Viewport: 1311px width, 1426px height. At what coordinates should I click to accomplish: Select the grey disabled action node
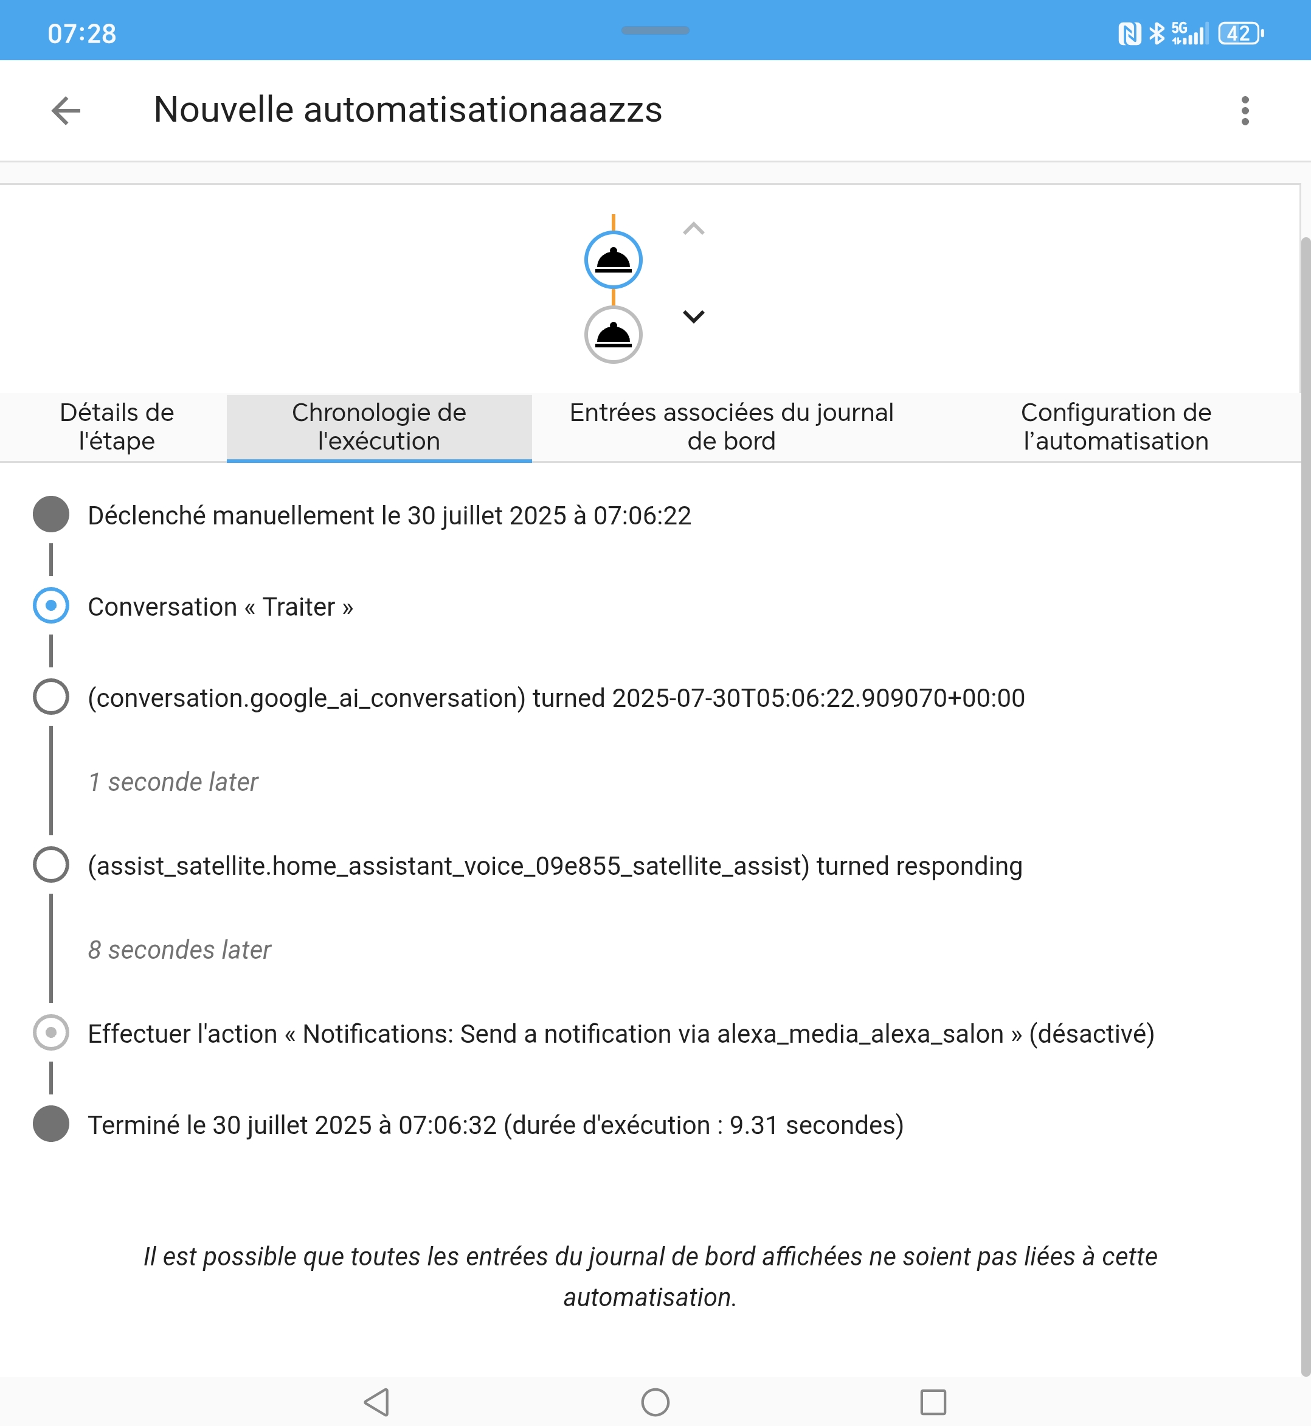click(x=613, y=335)
